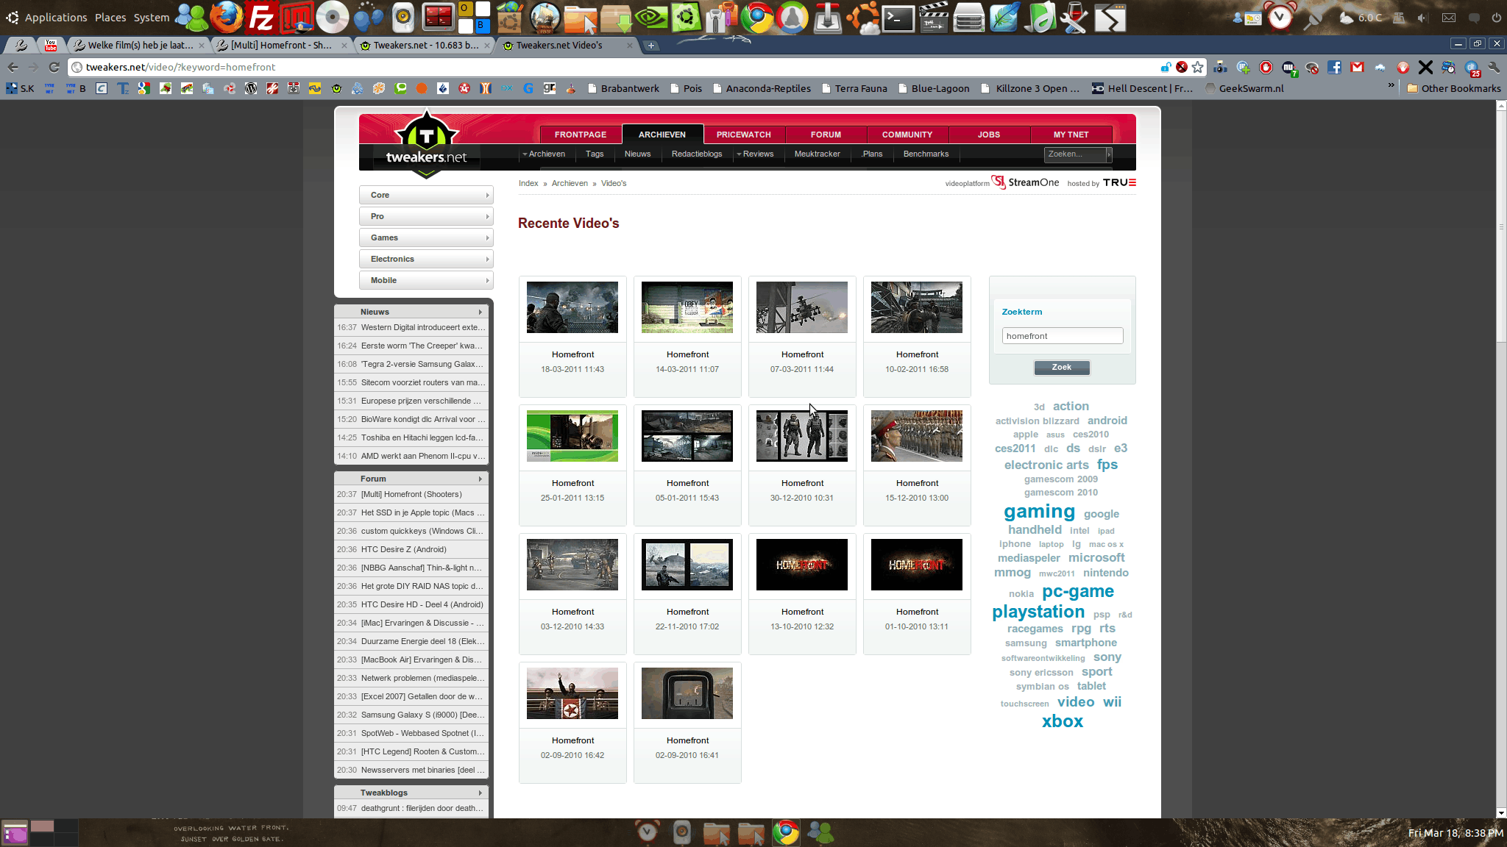
Task: Expand the Games category menu
Action: (426, 237)
